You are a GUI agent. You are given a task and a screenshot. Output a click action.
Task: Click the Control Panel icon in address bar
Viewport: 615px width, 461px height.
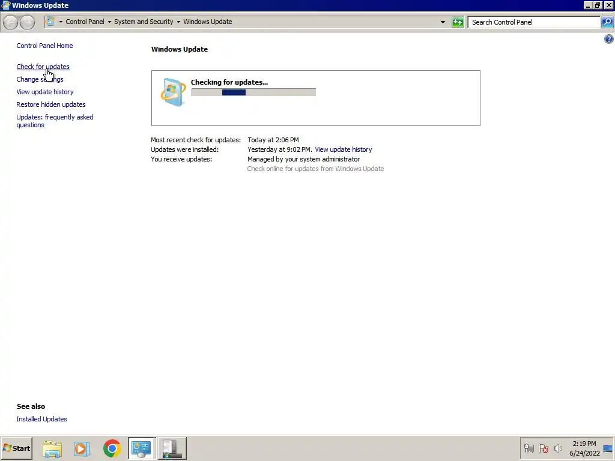[50, 22]
